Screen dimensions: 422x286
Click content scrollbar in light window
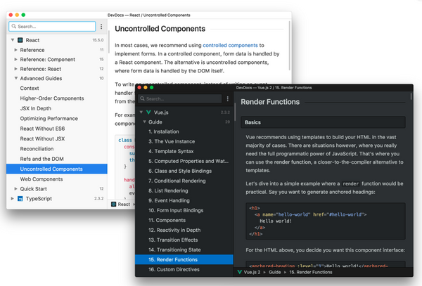coord(289,45)
